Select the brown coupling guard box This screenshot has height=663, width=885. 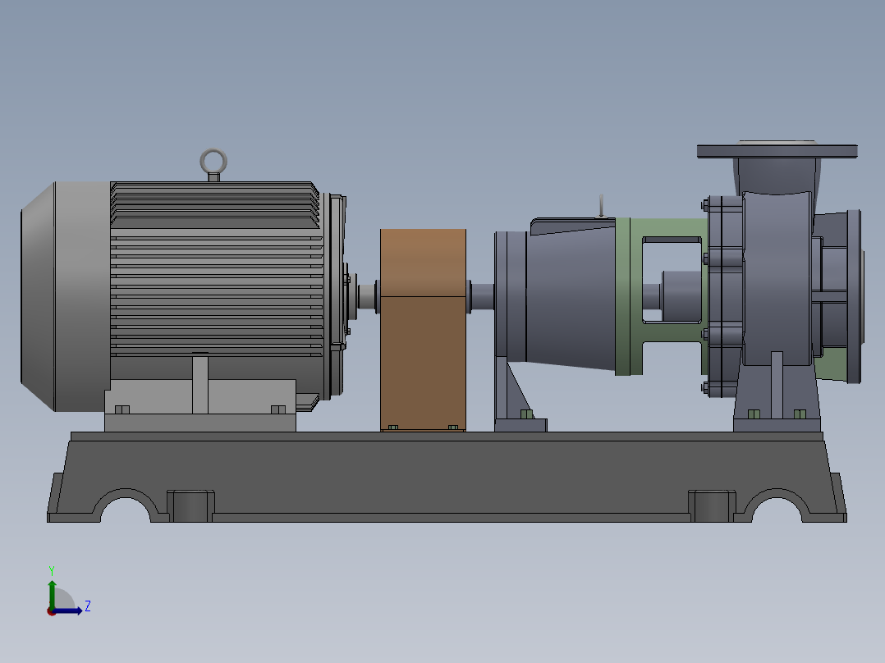tap(424, 330)
